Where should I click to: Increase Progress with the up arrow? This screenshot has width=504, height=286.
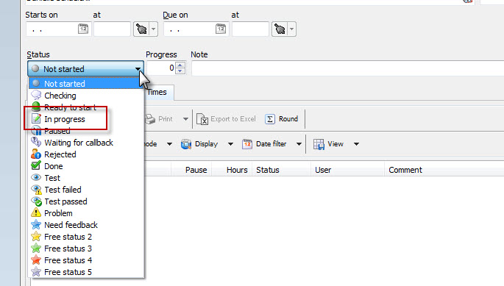coord(180,65)
